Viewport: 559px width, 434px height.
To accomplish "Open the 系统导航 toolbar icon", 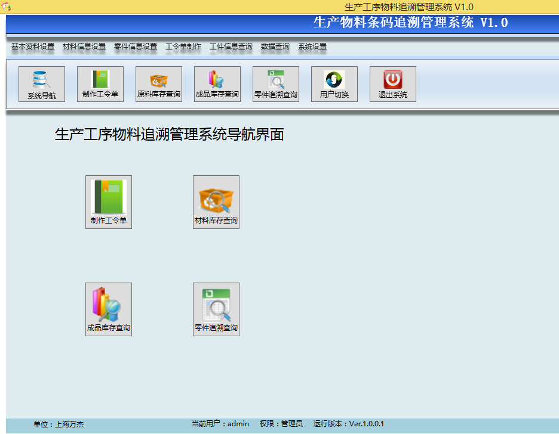I will pos(42,84).
